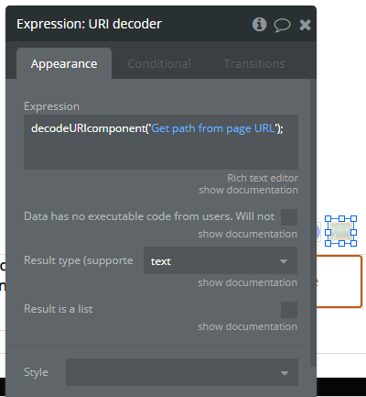Open the Transitions tab
Image resolution: width=366 pixels, height=397 pixels.
[254, 63]
